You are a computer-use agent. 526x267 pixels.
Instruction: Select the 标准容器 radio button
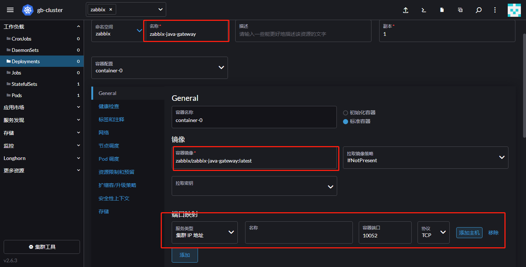(345, 122)
